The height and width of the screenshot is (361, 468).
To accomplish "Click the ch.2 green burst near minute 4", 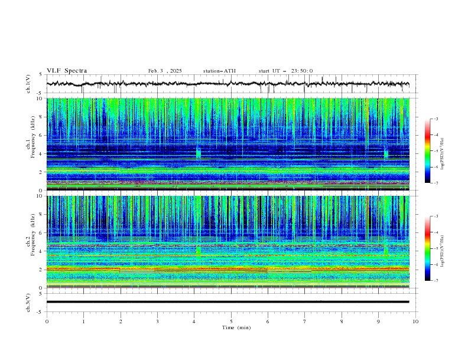I will coord(198,250).
